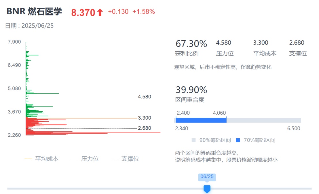The width and height of the screenshot is (319, 194).
Task: Click the blue 70% chip range bar
Action: pyautogui.click(x=201, y=120)
